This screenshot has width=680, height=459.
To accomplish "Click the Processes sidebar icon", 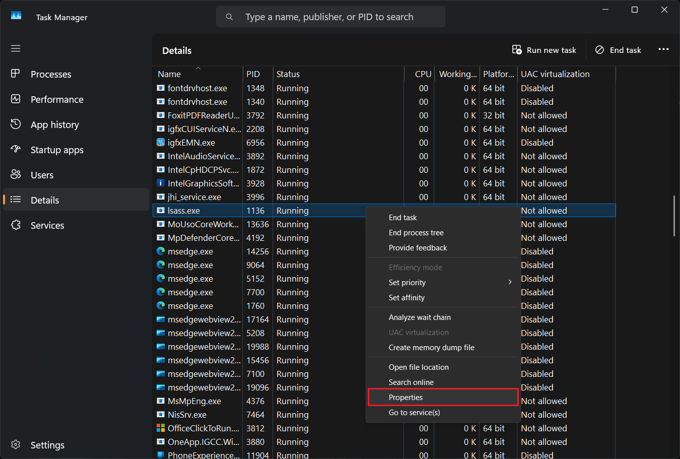I will pyautogui.click(x=16, y=74).
